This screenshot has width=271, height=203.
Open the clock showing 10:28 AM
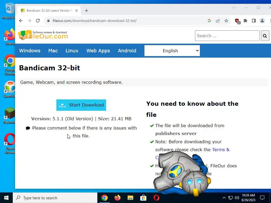(x=248, y=198)
